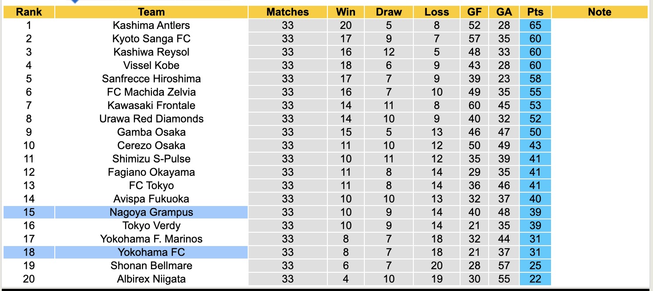Click the highlighted rank 15 cell
653x291 pixels.
29,212
